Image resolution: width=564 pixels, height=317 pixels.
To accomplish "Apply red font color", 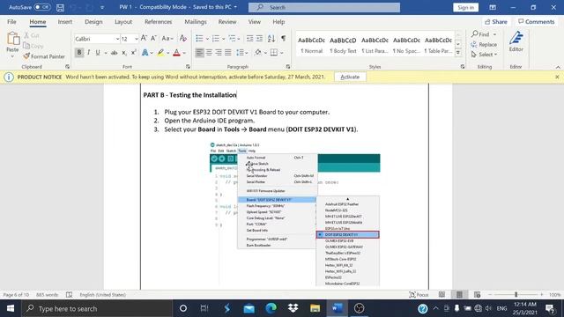I will tap(176, 53).
